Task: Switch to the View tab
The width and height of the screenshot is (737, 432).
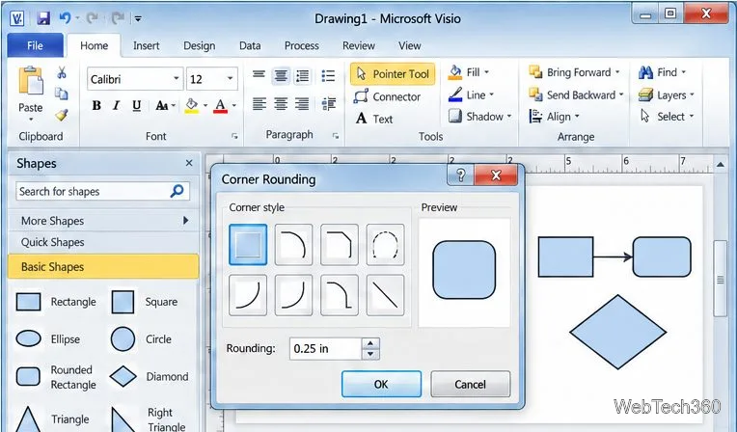Action: (410, 45)
